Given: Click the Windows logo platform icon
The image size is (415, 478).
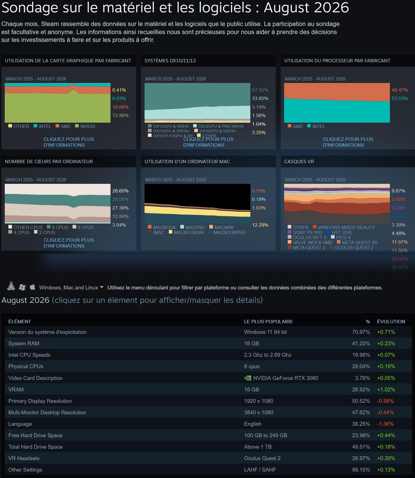Looking at the screenshot, I should tap(22, 287).
